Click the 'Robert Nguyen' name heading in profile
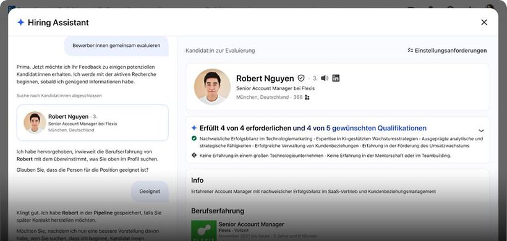Viewport: 507px width, 241px height. (x=265, y=78)
